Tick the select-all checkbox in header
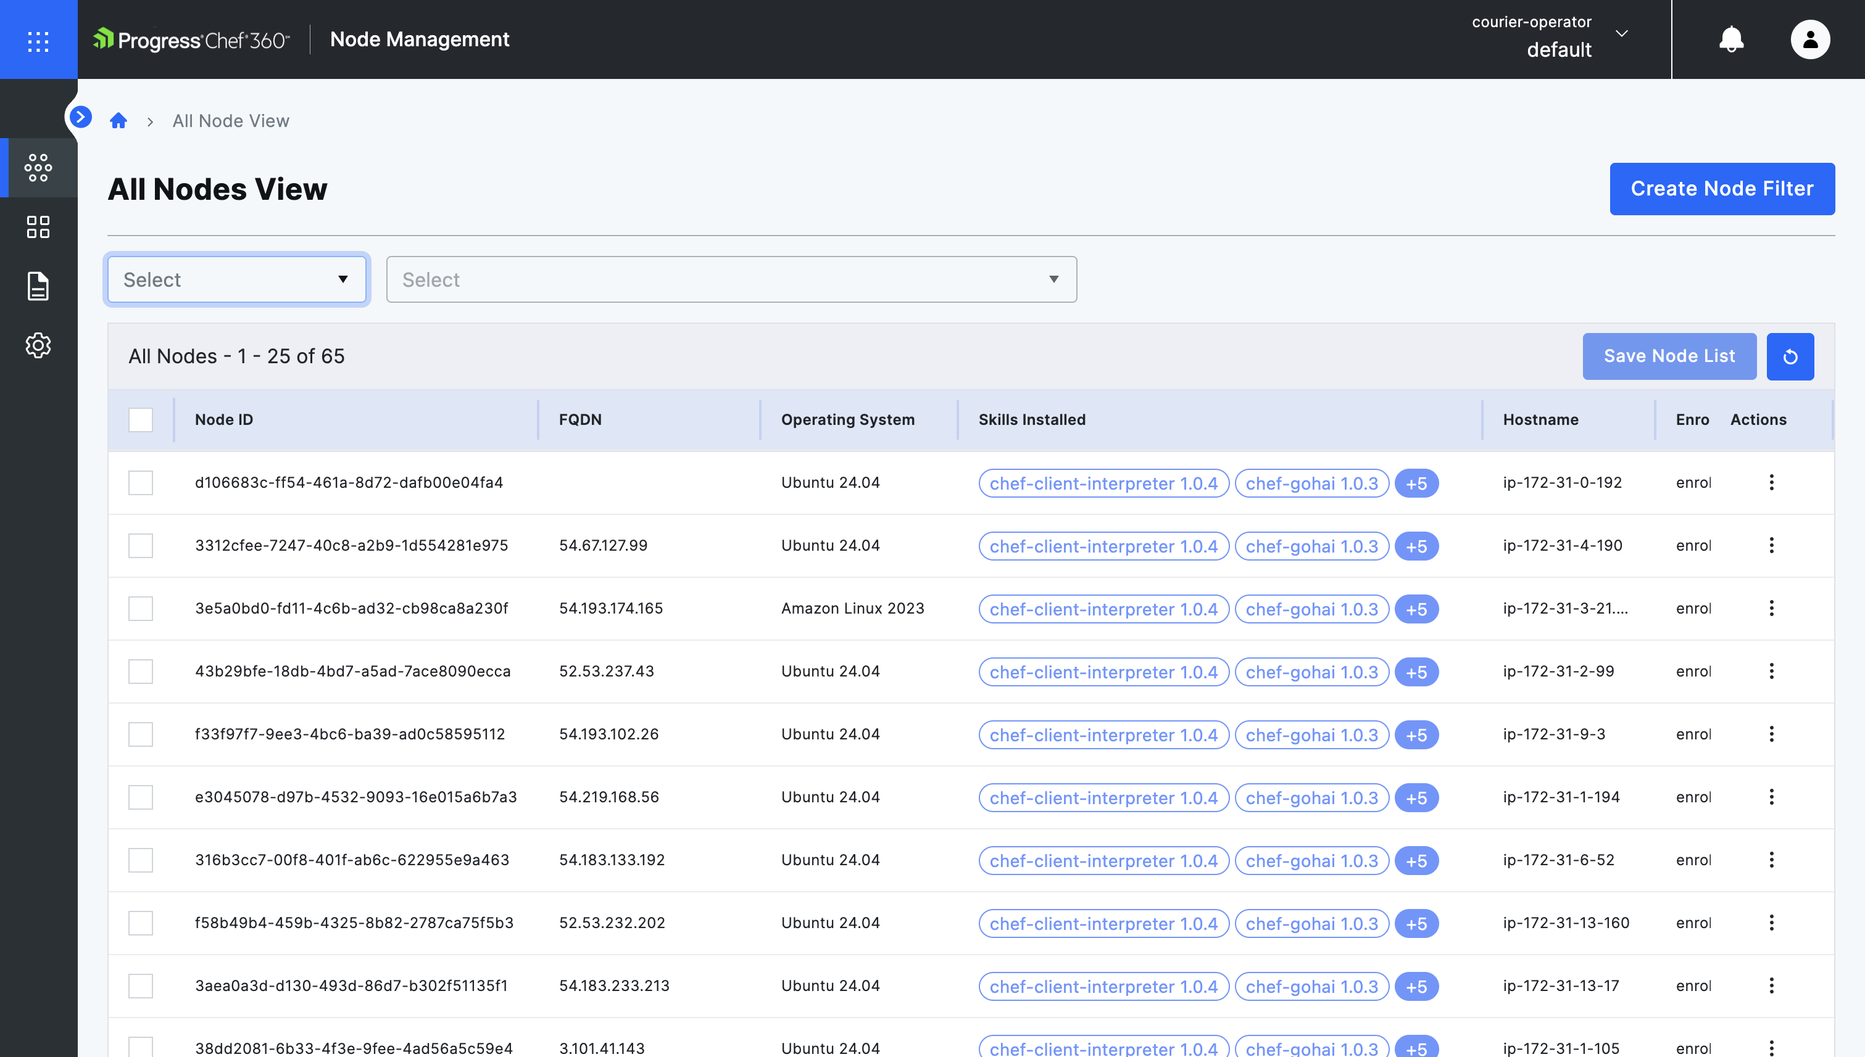 [141, 419]
